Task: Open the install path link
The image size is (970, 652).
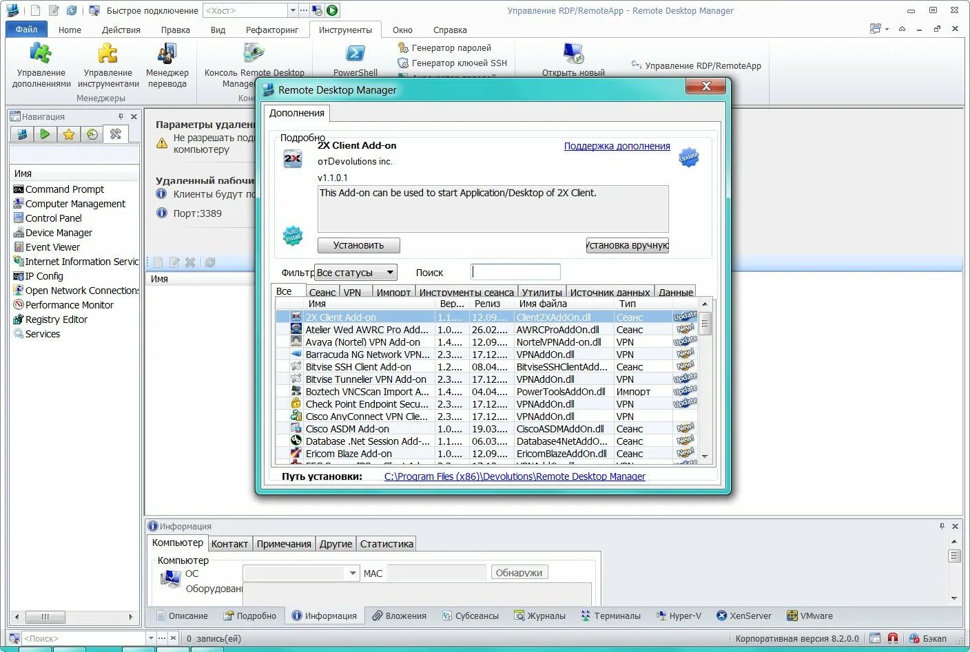Action: 515,476
